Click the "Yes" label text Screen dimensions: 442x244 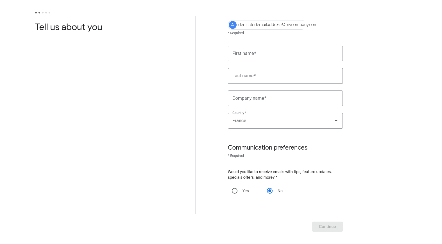coord(246,191)
